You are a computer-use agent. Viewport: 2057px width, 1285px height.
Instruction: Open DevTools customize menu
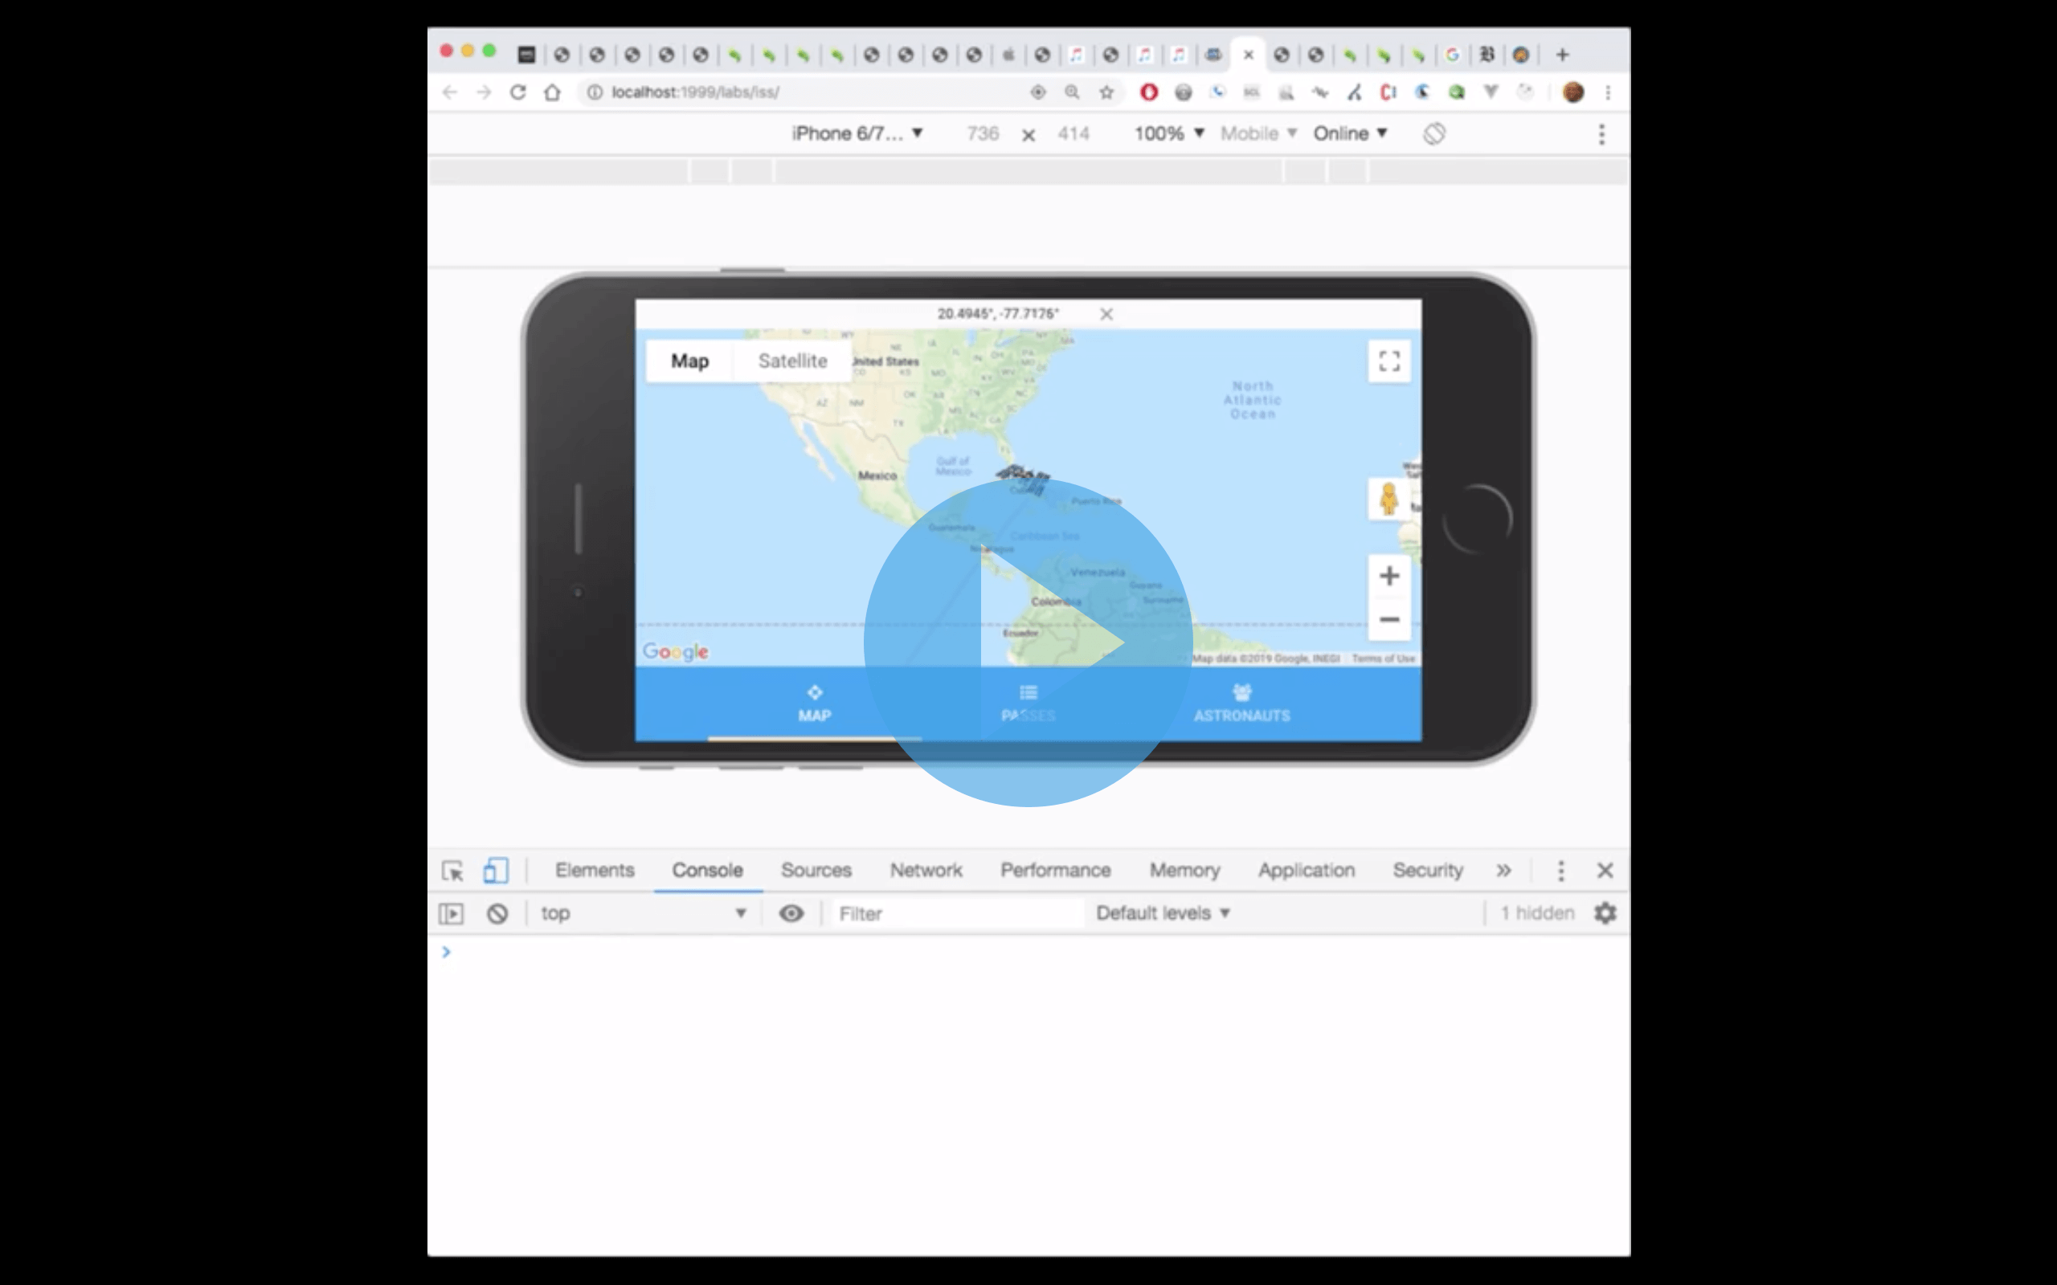point(1560,871)
